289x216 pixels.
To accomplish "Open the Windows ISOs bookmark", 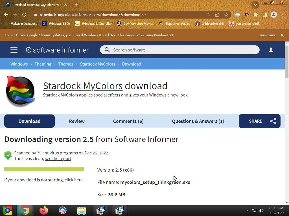I will [56, 24].
